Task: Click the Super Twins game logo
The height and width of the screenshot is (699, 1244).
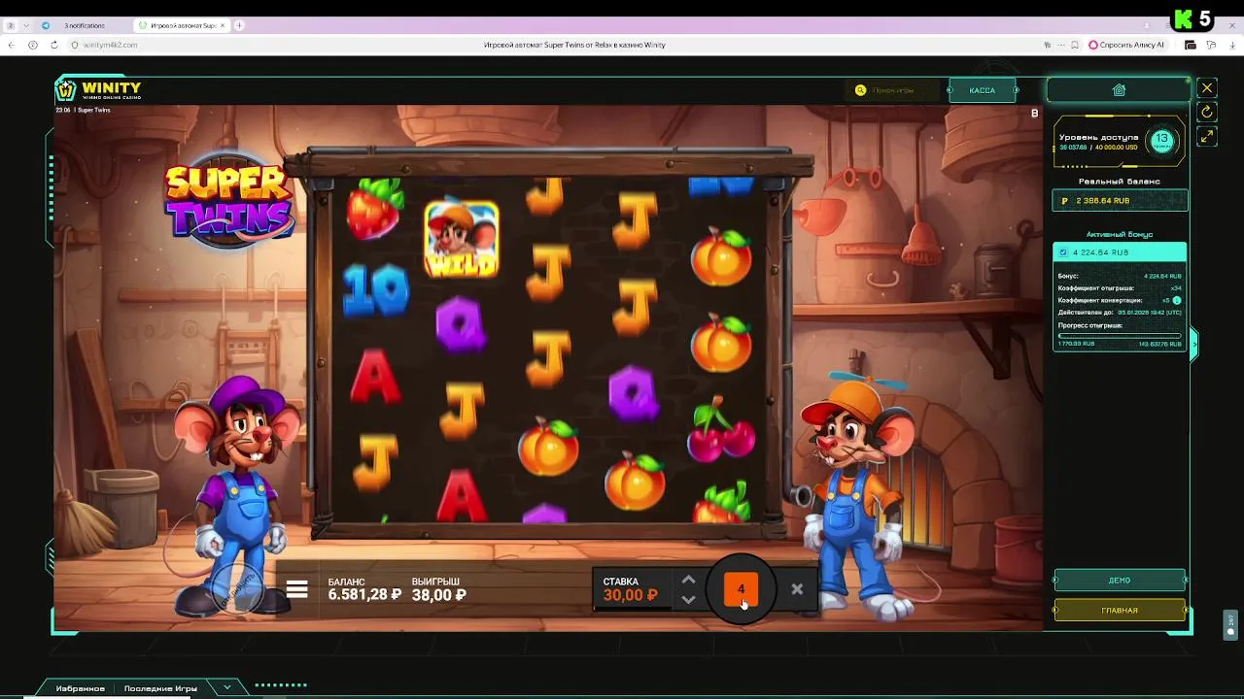Action: tap(230, 201)
